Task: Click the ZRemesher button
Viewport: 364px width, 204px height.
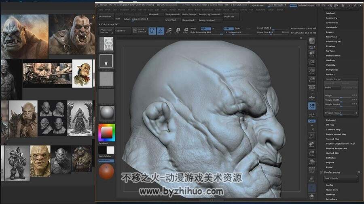Action: click(106, 17)
